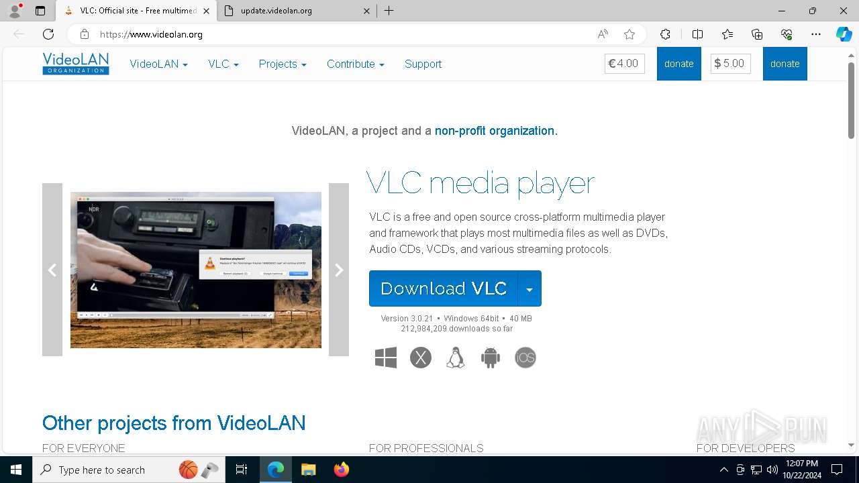Open the tab actions menu
Screen dimensions: 859x483
pos(40,11)
